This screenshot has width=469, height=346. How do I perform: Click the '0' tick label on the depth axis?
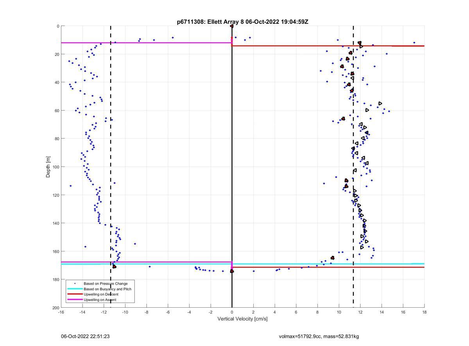pos(58,26)
